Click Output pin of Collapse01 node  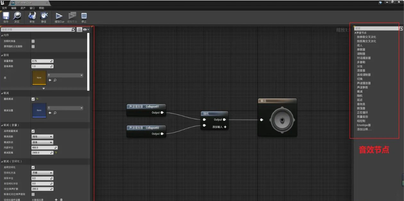click(162, 112)
